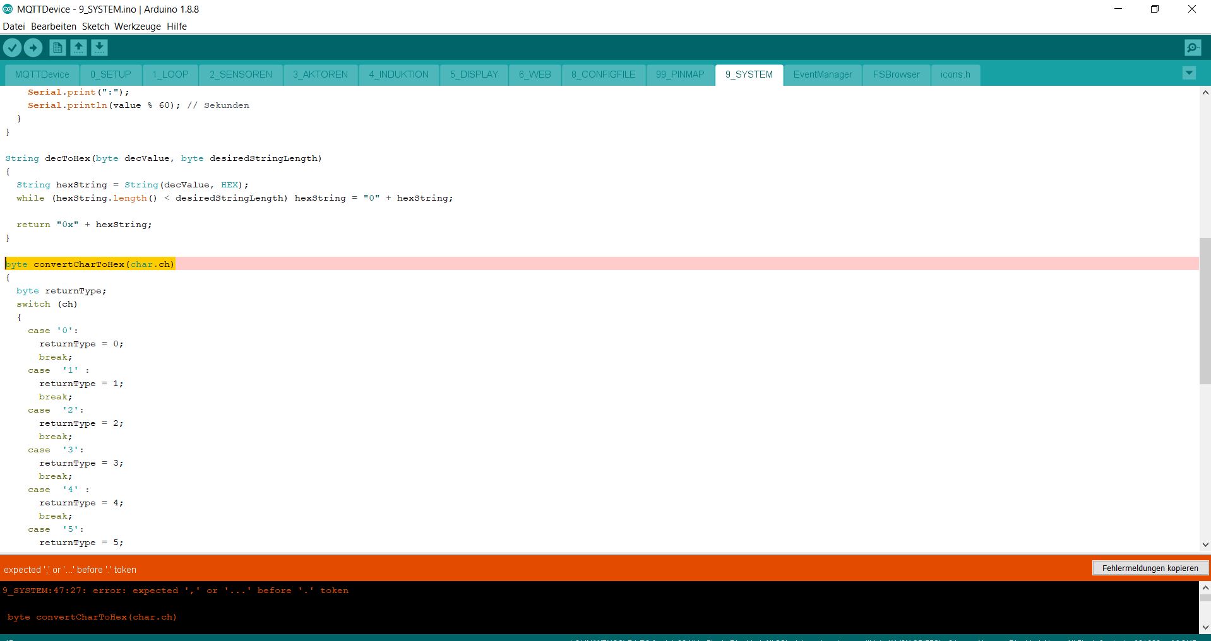This screenshot has height=641, width=1211.
Task: Select the 99_PINMAP tab
Action: [x=679, y=74]
